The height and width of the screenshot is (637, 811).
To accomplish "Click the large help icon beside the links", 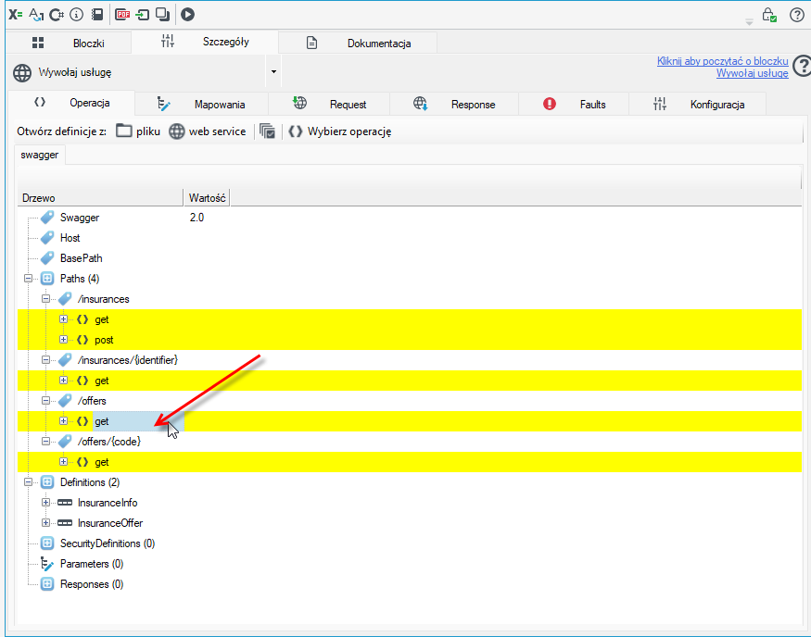I will click(803, 66).
